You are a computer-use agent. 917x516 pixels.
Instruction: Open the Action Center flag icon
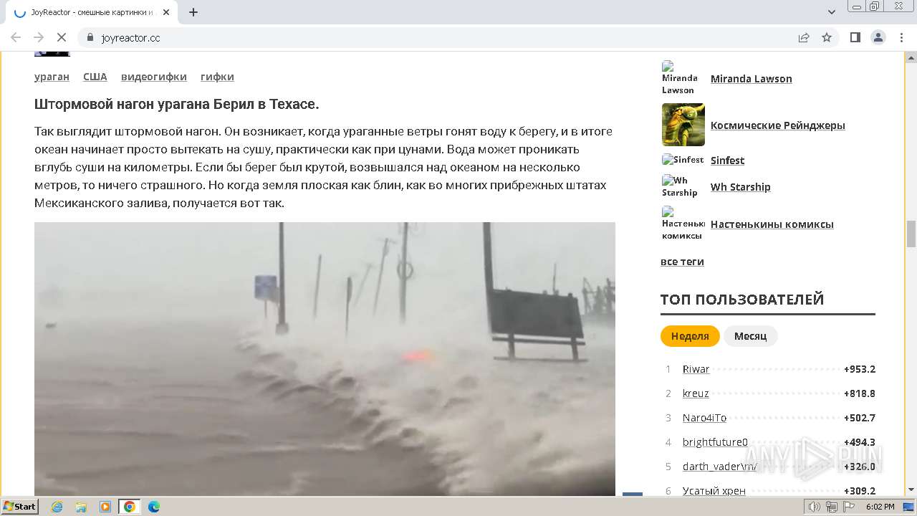pos(849,507)
